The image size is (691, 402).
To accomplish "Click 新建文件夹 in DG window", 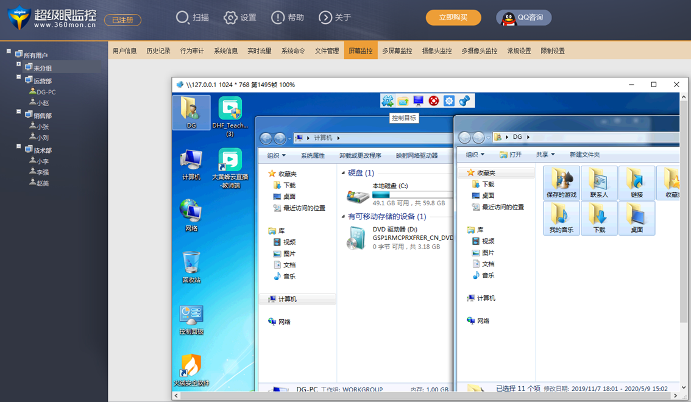I will tap(584, 155).
